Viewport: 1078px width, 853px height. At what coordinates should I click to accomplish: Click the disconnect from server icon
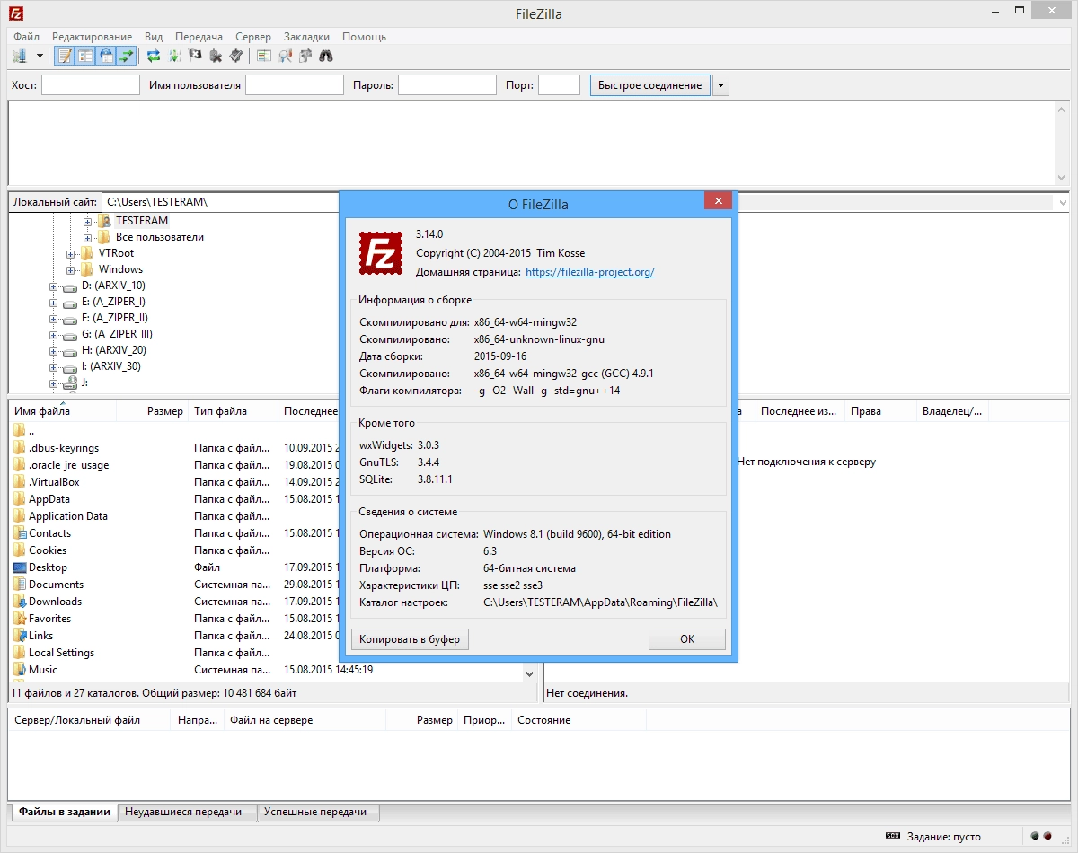pyautogui.click(x=216, y=56)
